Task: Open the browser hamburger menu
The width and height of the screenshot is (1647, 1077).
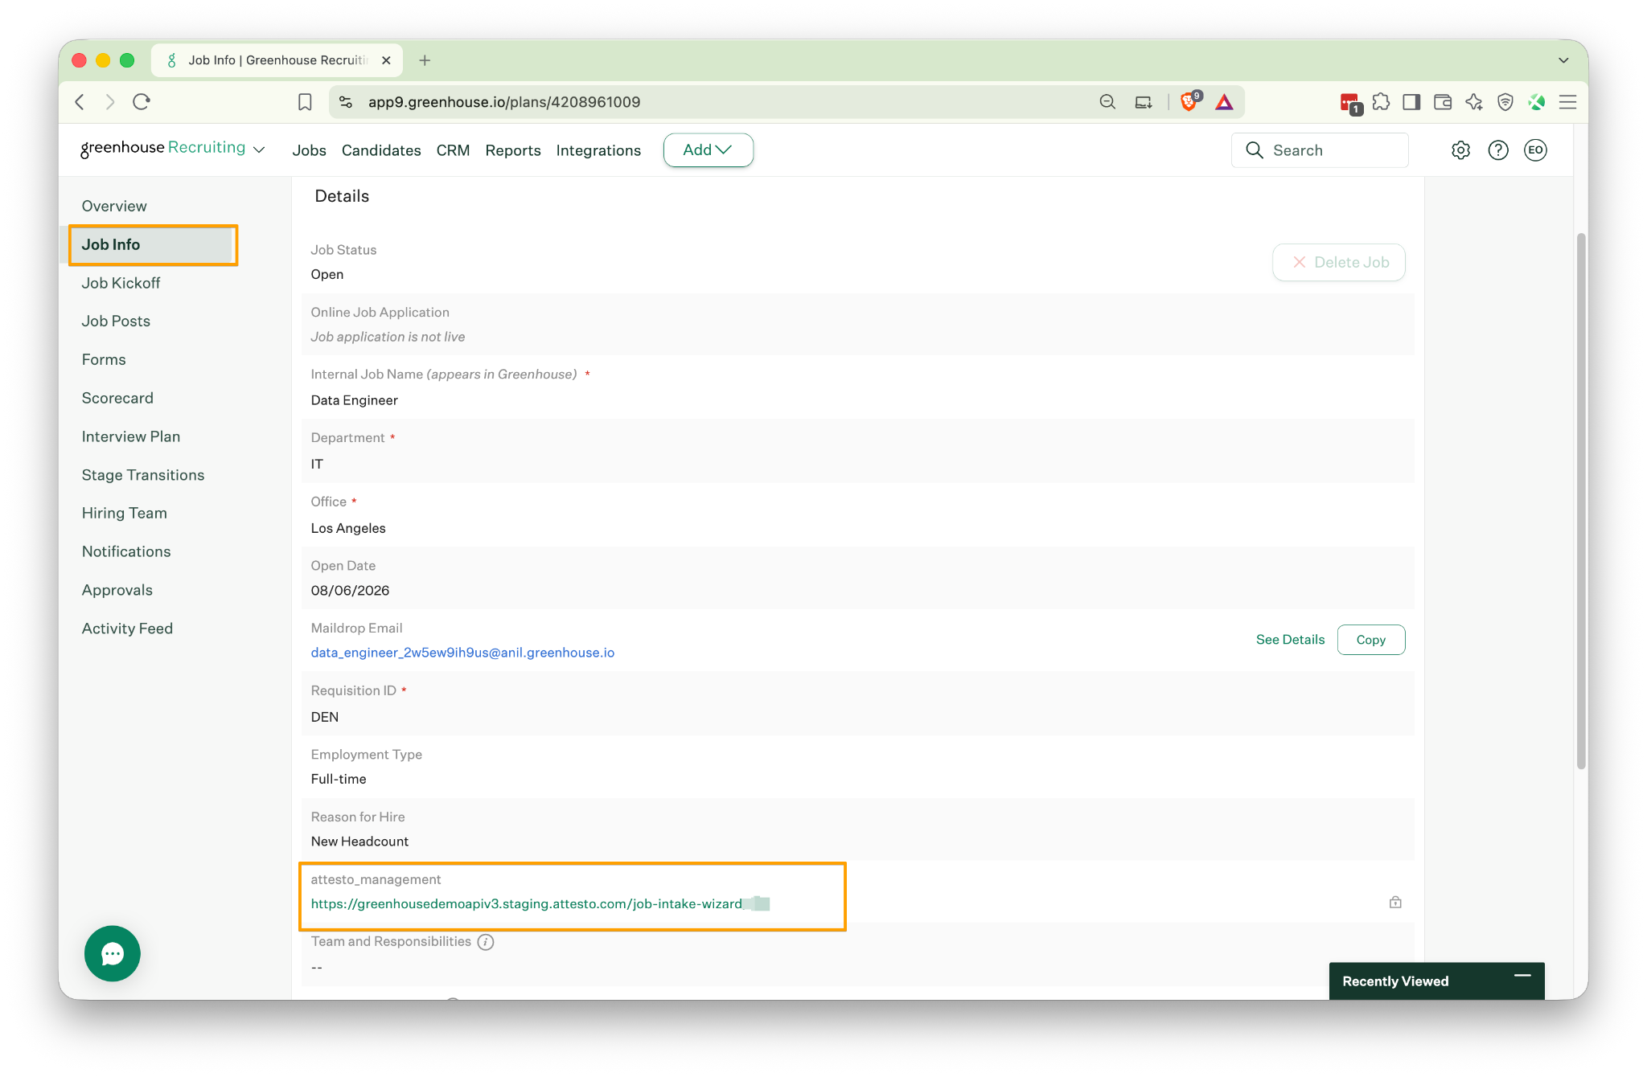Action: click(1567, 102)
